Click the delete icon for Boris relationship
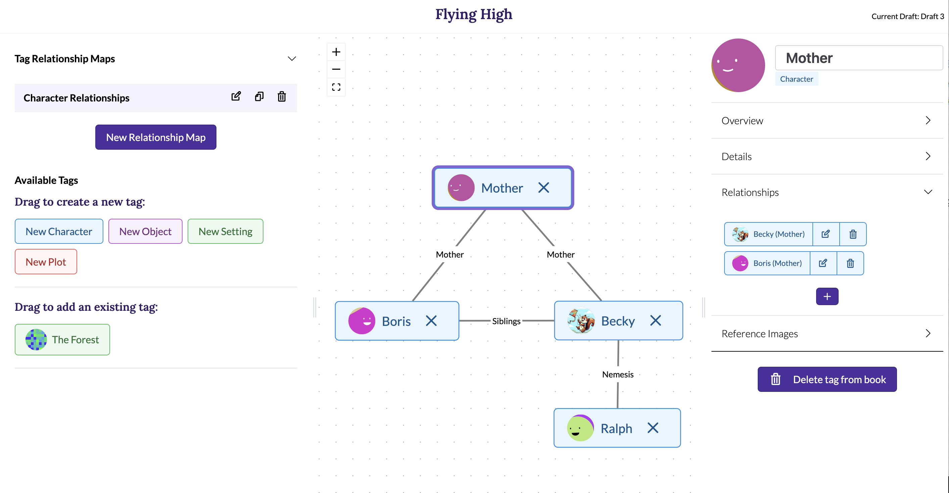 click(x=850, y=263)
